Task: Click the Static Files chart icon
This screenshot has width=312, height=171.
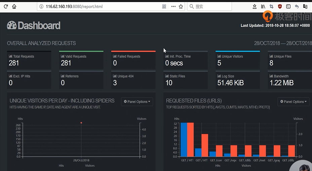Action: pos(167,76)
